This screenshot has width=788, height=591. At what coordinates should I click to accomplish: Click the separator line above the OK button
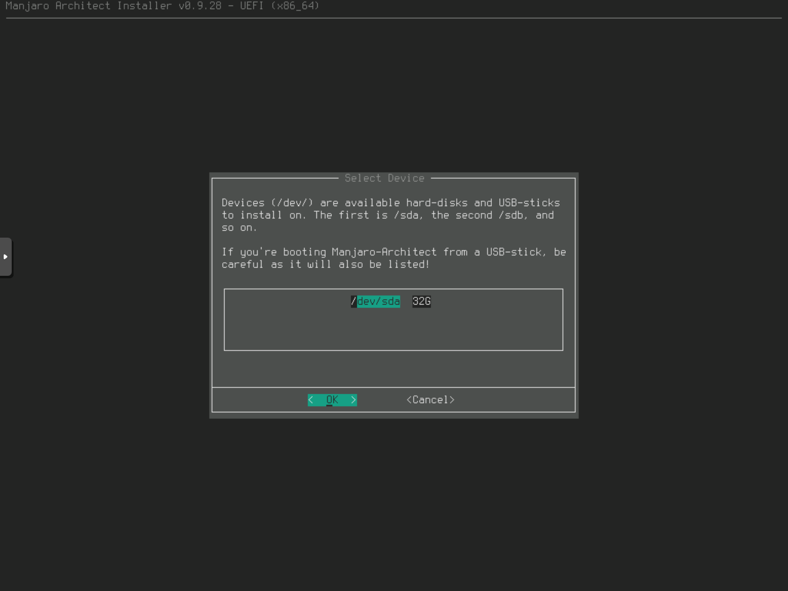click(x=393, y=387)
